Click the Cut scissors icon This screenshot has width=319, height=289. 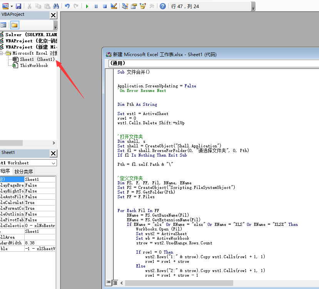[30, 6]
